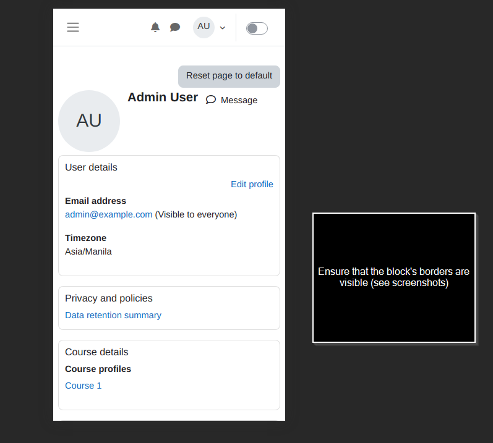The height and width of the screenshot is (443, 493).
Task: Click the User details heading
Action: coord(91,167)
